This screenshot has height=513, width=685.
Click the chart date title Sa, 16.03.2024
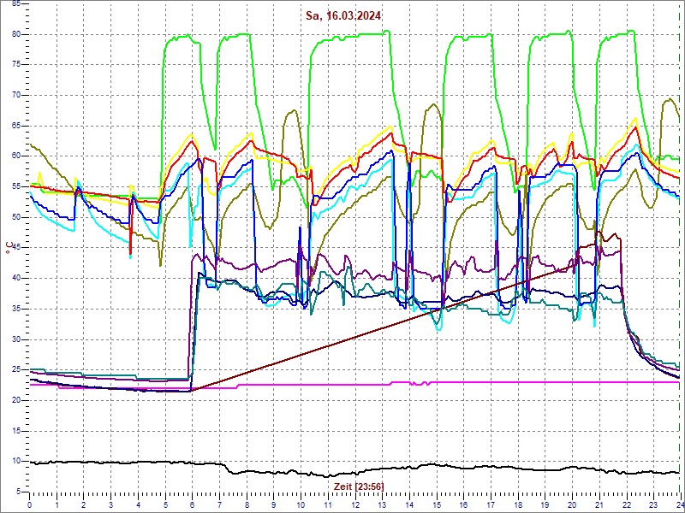click(343, 16)
